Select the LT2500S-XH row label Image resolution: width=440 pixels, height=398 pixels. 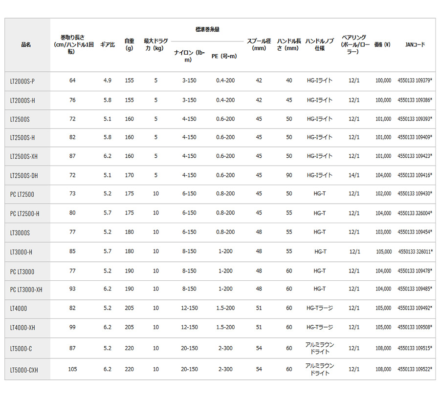[x=23, y=157]
